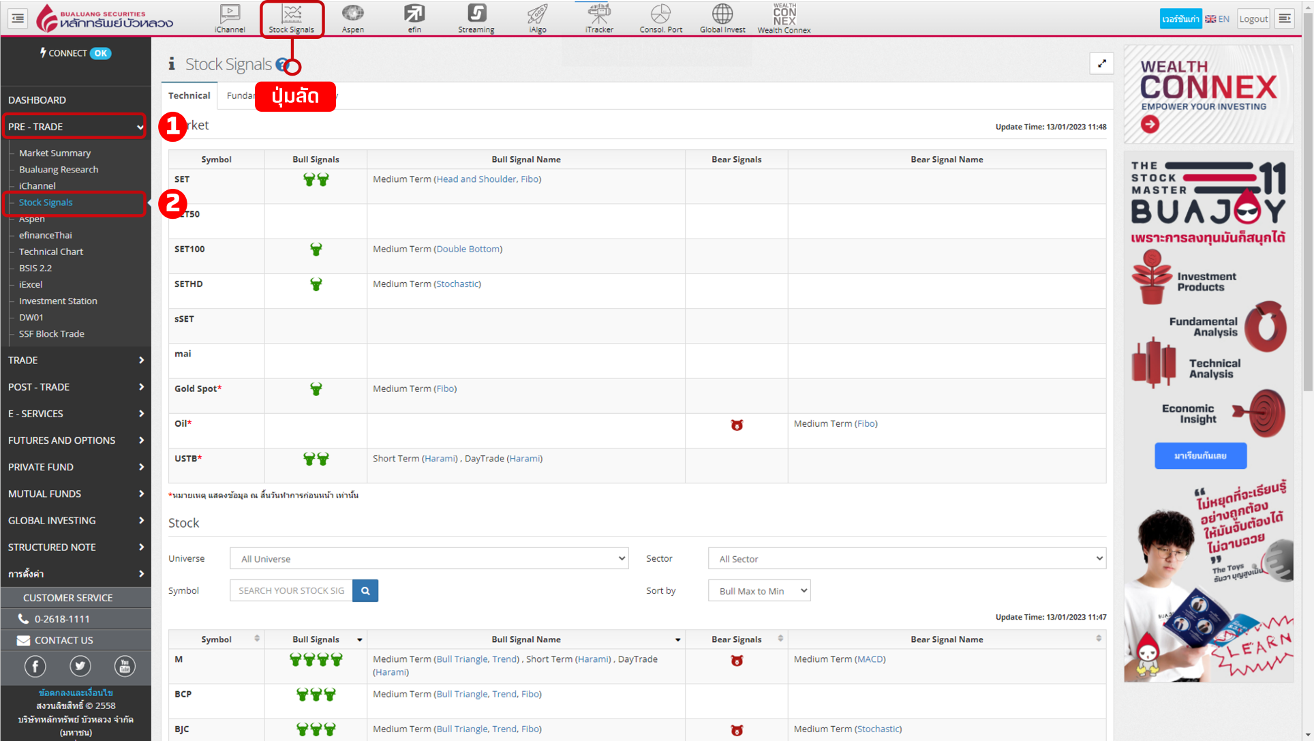Click MACD bear signal link for M
The image size is (1314, 741).
click(870, 659)
